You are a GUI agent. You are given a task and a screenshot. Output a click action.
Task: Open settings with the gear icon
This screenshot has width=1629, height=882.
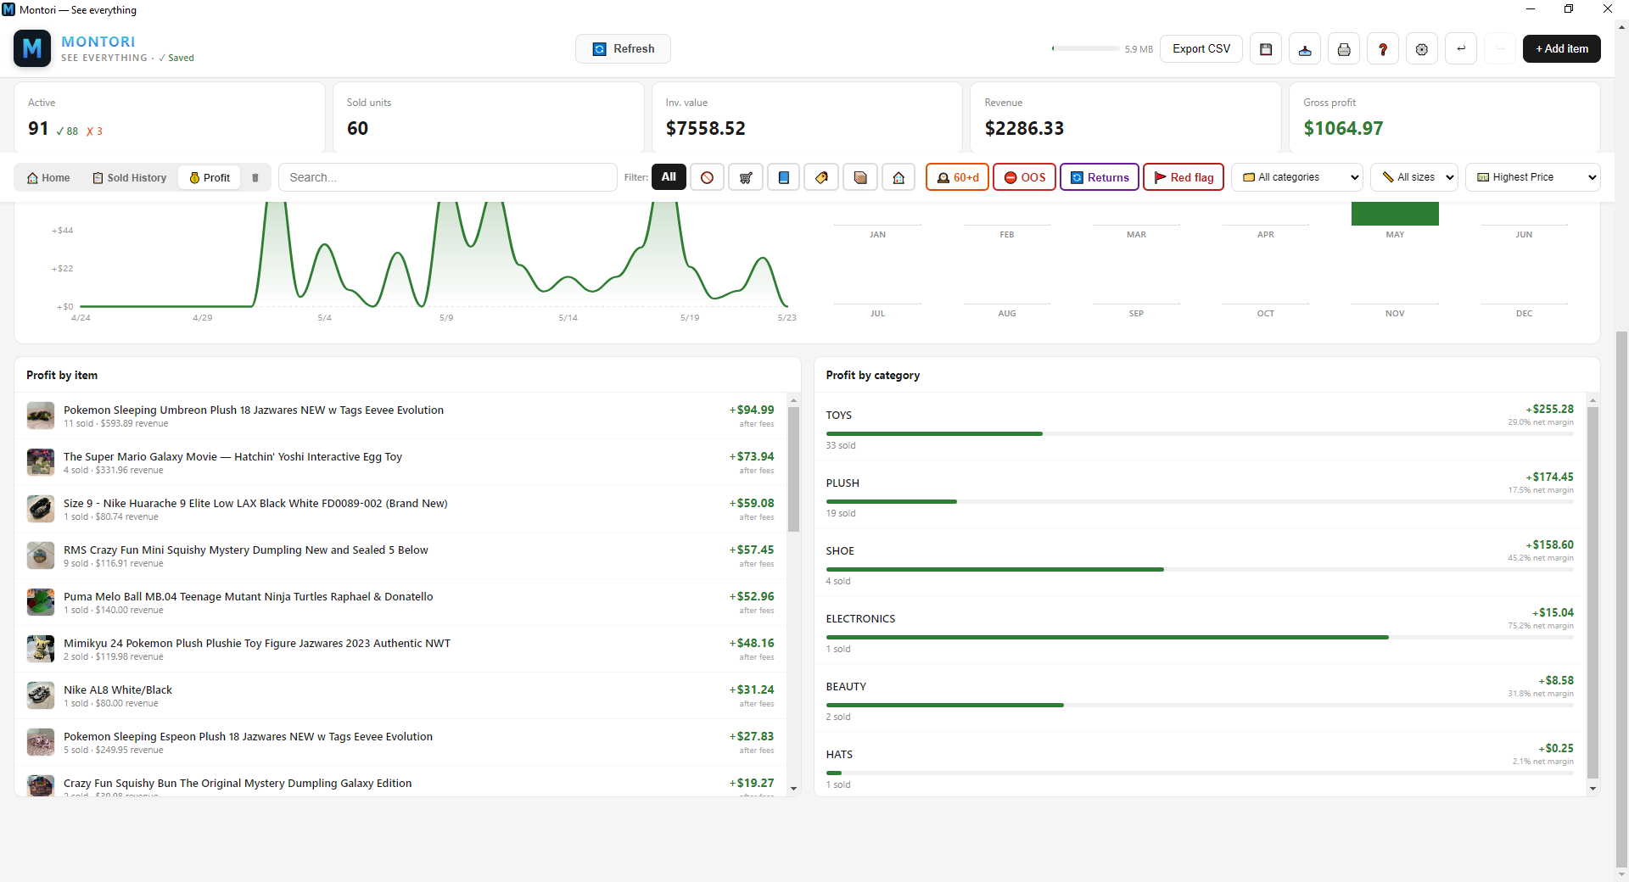(1422, 49)
